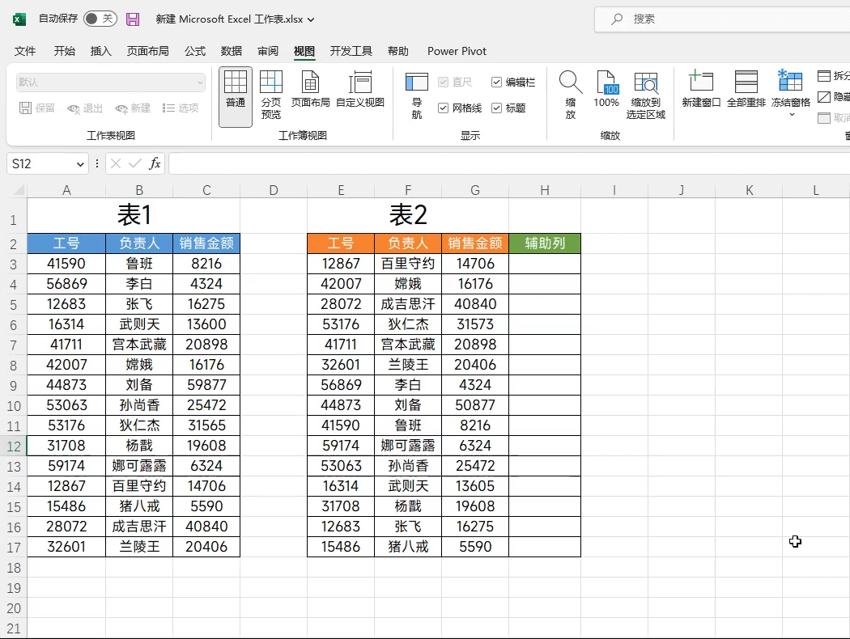Toggle the 网格线 checkbox
The height and width of the screenshot is (639, 850).
coord(444,108)
